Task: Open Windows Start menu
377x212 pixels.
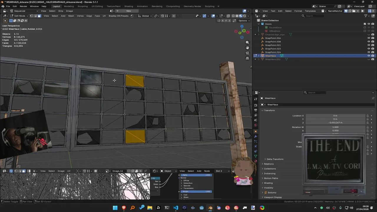Action: [x=115, y=208]
